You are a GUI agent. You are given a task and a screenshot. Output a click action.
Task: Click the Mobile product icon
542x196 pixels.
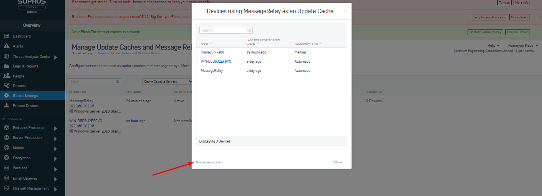click(6, 148)
